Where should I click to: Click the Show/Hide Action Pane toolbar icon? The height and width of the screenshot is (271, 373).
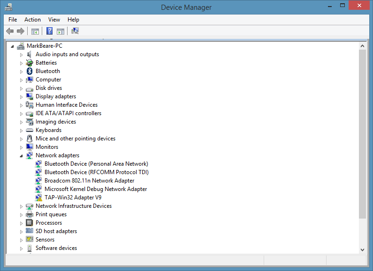point(61,31)
